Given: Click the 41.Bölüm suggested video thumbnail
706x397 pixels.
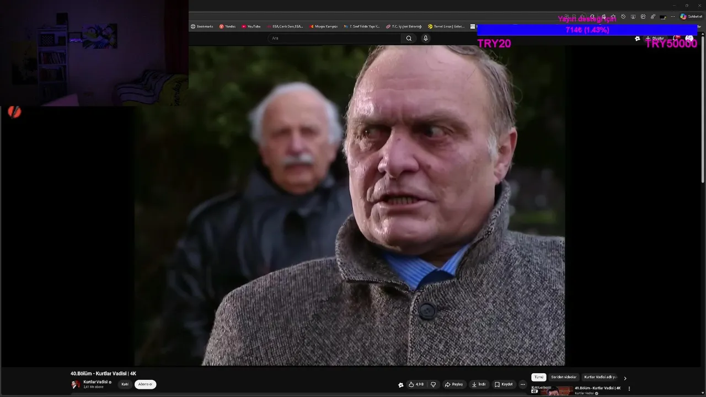Looking at the screenshot, I should [552, 391].
